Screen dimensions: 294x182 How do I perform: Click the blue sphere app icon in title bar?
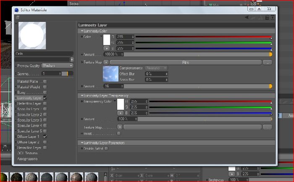pos(17,10)
